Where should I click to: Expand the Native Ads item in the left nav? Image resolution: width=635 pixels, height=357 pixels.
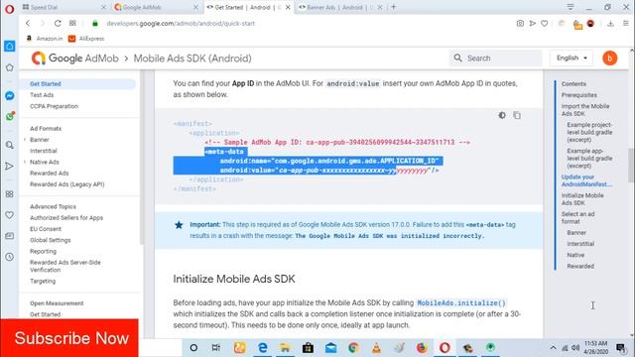coord(25,162)
